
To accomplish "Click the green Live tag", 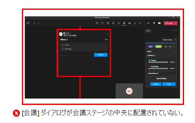I will 158,46.
